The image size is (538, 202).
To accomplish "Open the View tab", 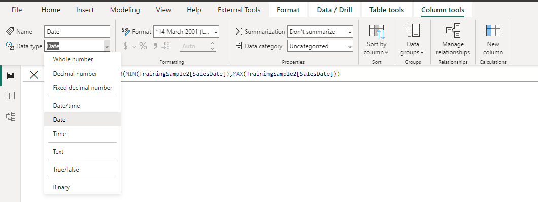I will click(163, 10).
